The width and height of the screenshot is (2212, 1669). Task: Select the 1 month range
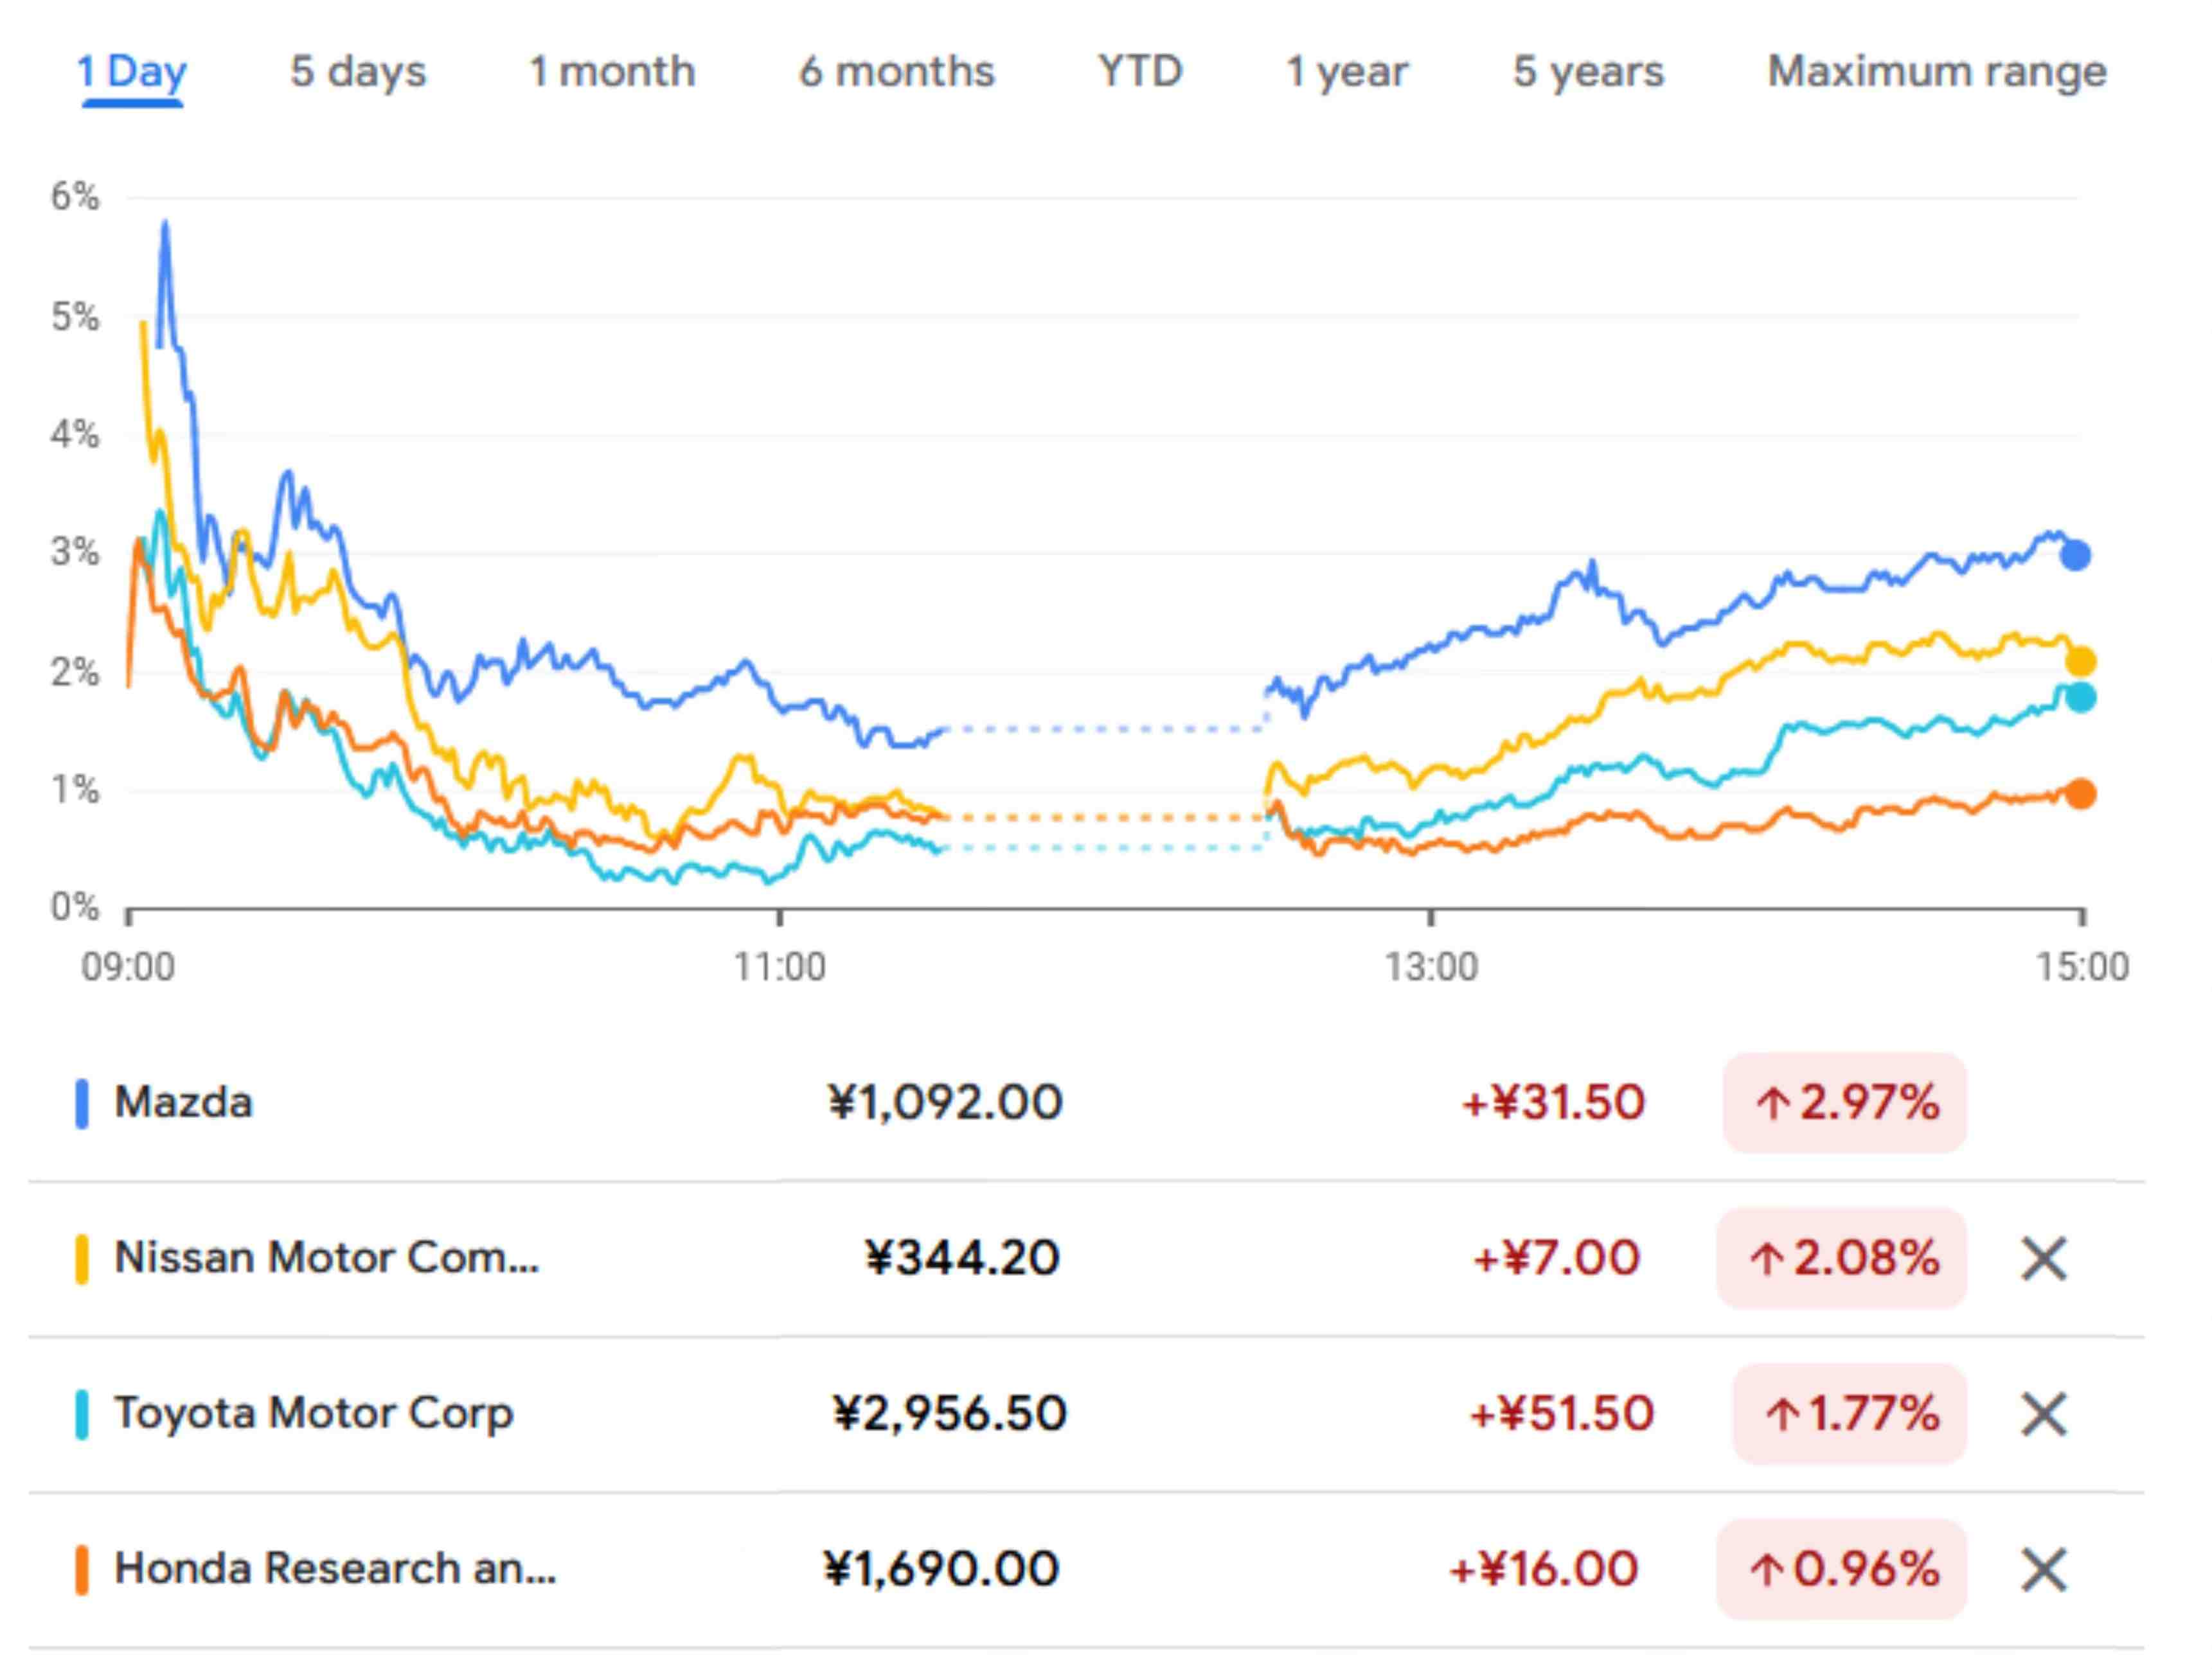[x=611, y=71]
